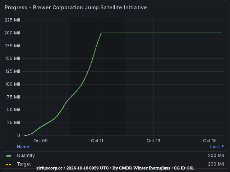Click the '175 Mil' y-axis label
The height and width of the screenshot is (172, 230).
tap(13, 46)
